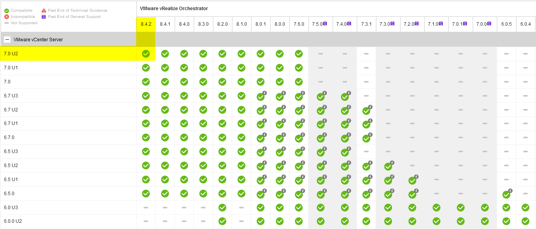Click the checkmark for 6.0 U3 under 6.0.4

(525, 208)
